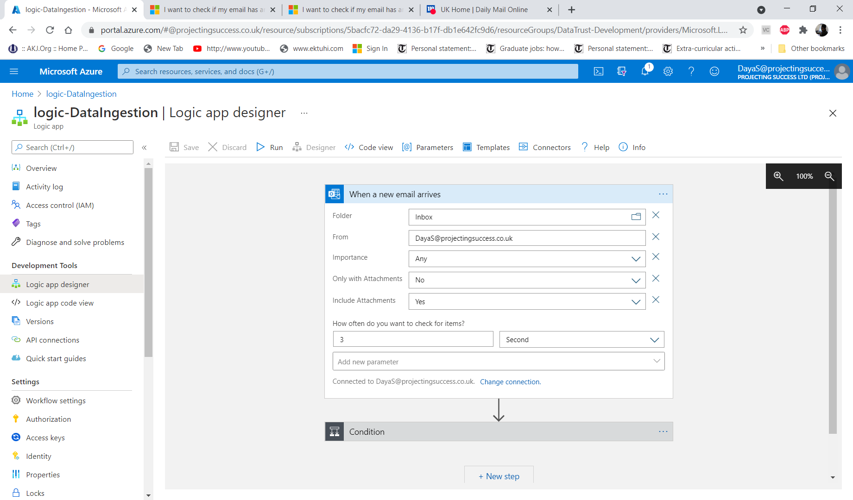Add a New step
This screenshot has width=853, height=500.
499,475
